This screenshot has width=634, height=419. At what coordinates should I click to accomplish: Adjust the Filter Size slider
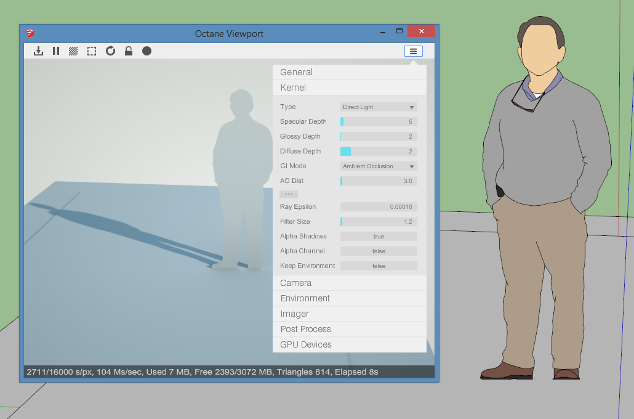click(x=379, y=221)
